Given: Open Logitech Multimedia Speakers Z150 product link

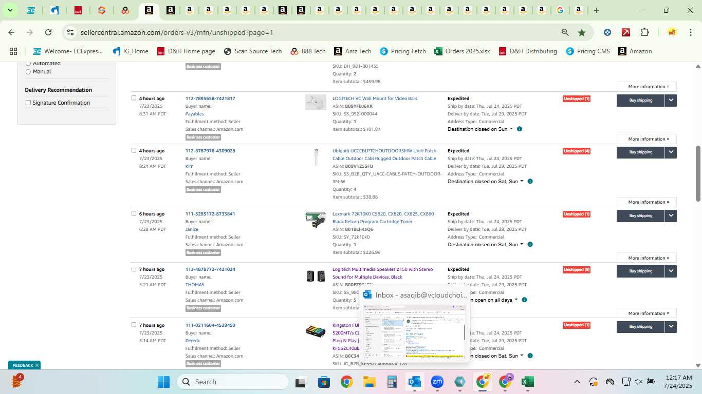Looking at the screenshot, I should click(x=383, y=273).
